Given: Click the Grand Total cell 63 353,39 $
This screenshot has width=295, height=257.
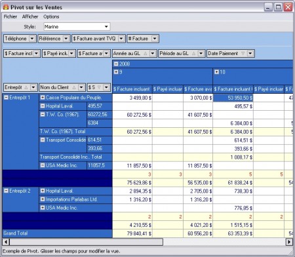Looking at the screenshot, I should [233, 233].
